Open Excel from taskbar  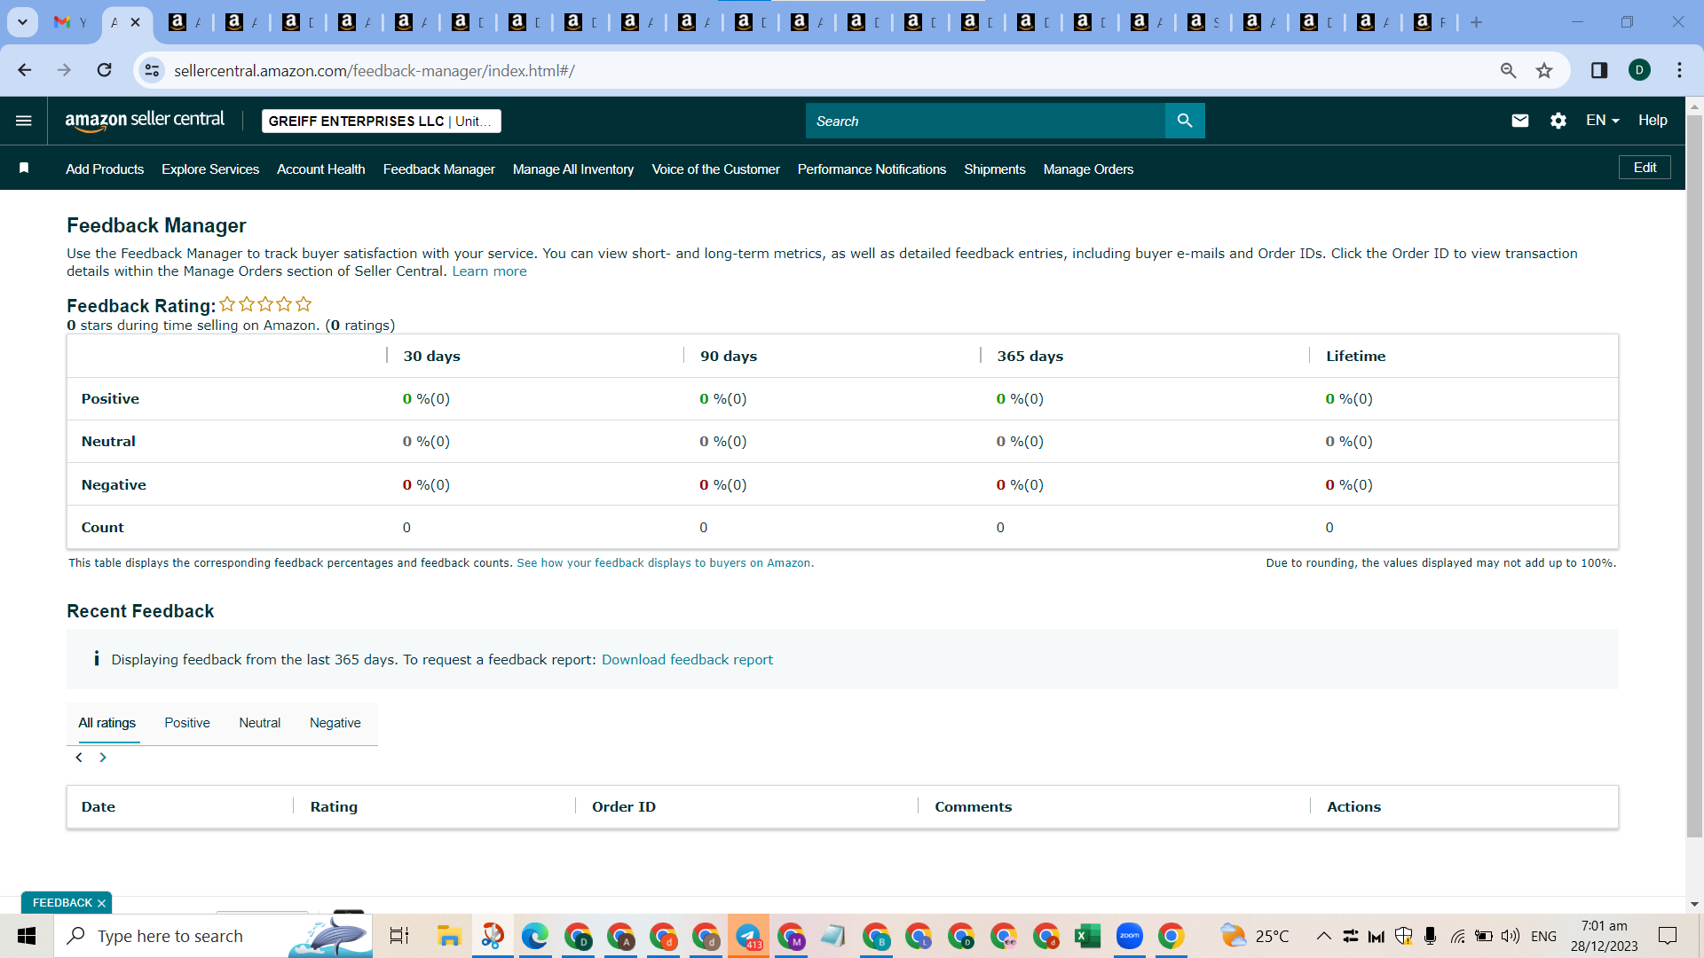point(1087,936)
